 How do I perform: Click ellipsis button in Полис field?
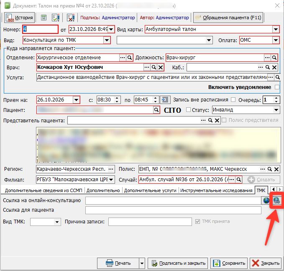tap(262, 169)
